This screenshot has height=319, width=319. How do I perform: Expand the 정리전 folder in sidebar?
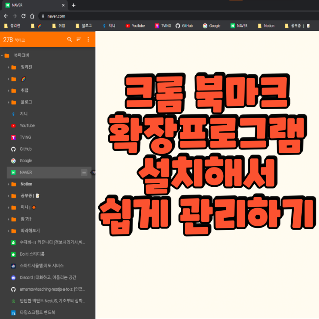tap(9, 67)
